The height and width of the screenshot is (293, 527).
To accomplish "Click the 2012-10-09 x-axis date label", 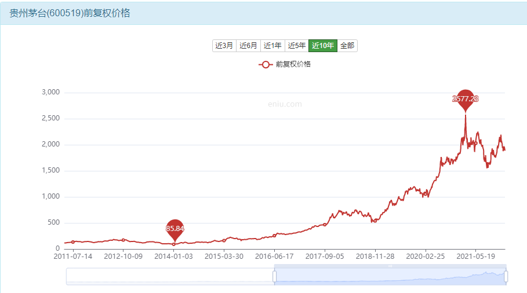I will tap(123, 257).
